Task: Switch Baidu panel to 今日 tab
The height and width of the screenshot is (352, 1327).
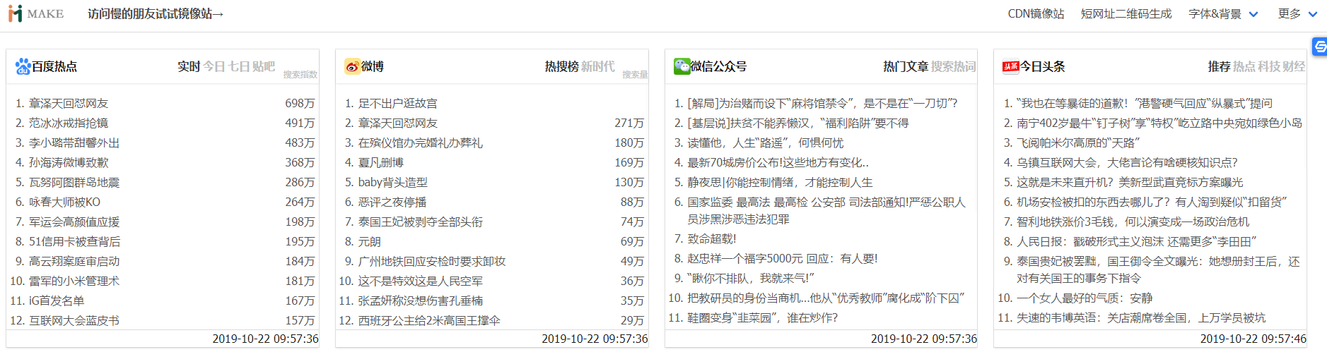Action: [x=214, y=66]
